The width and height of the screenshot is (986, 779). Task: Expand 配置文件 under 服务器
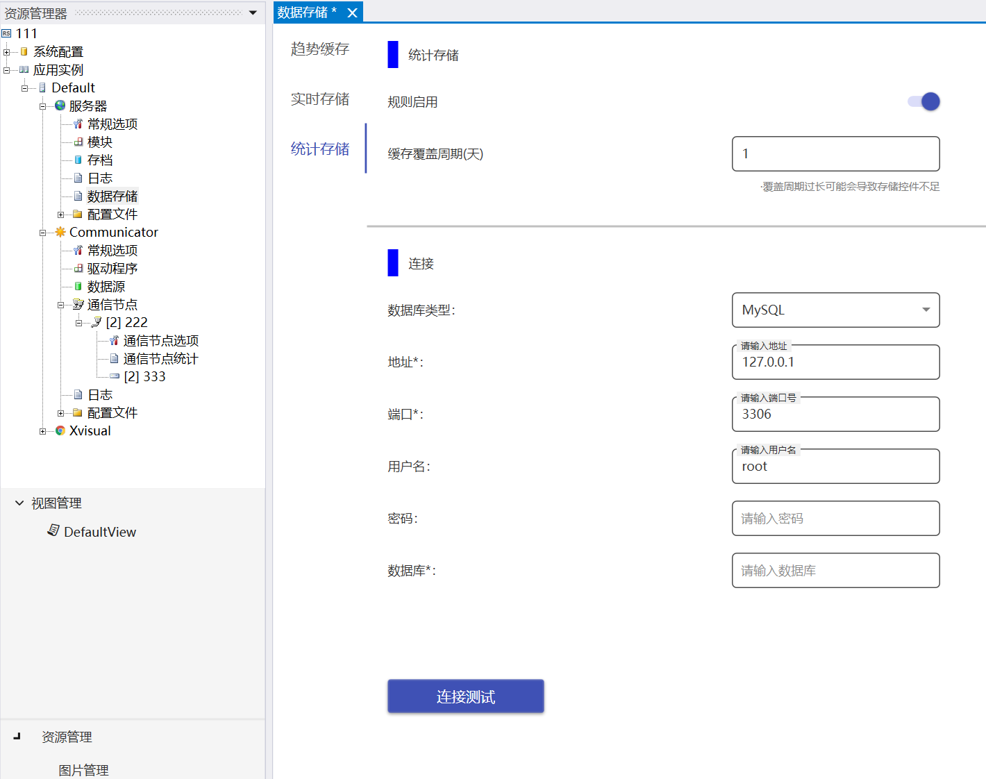coord(60,215)
